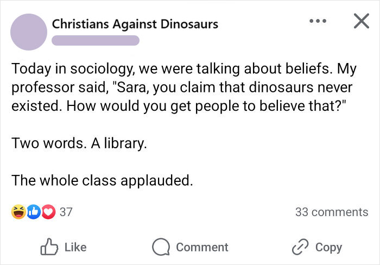
Task: Click the page's round profile avatar
Action: 28,32
